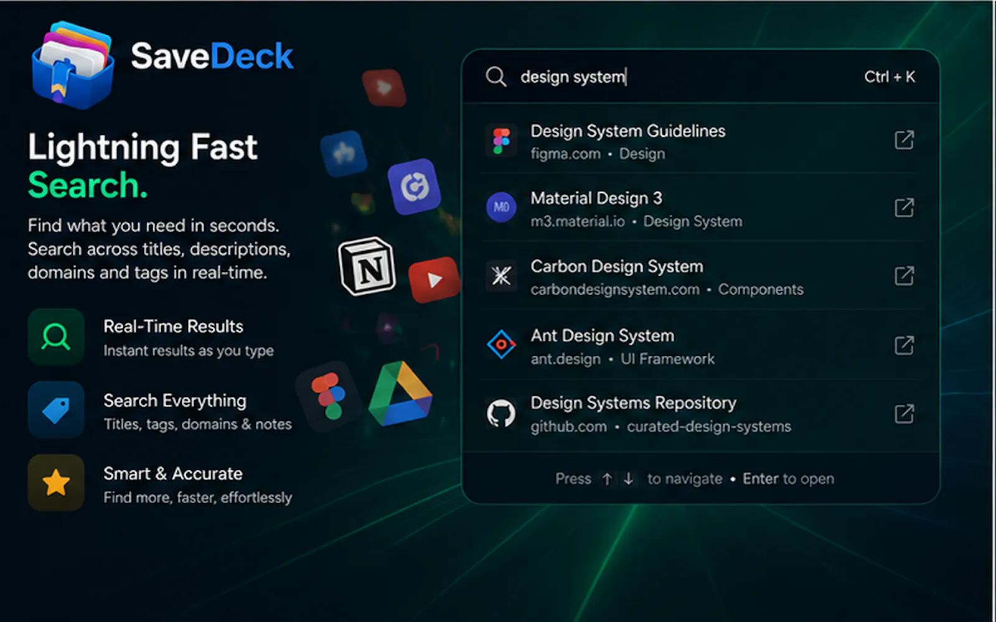Click the Ctrl + K shortcut hint
The width and height of the screenshot is (996, 622).
click(890, 77)
